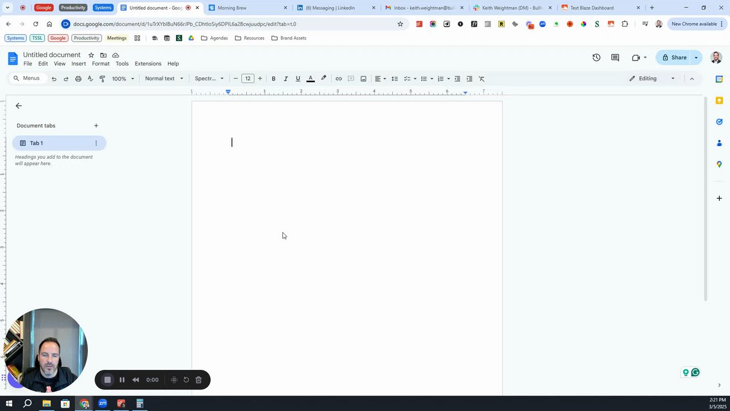This screenshot has width=730, height=411.
Task: Search the Menus box
Action: click(x=27, y=78)
